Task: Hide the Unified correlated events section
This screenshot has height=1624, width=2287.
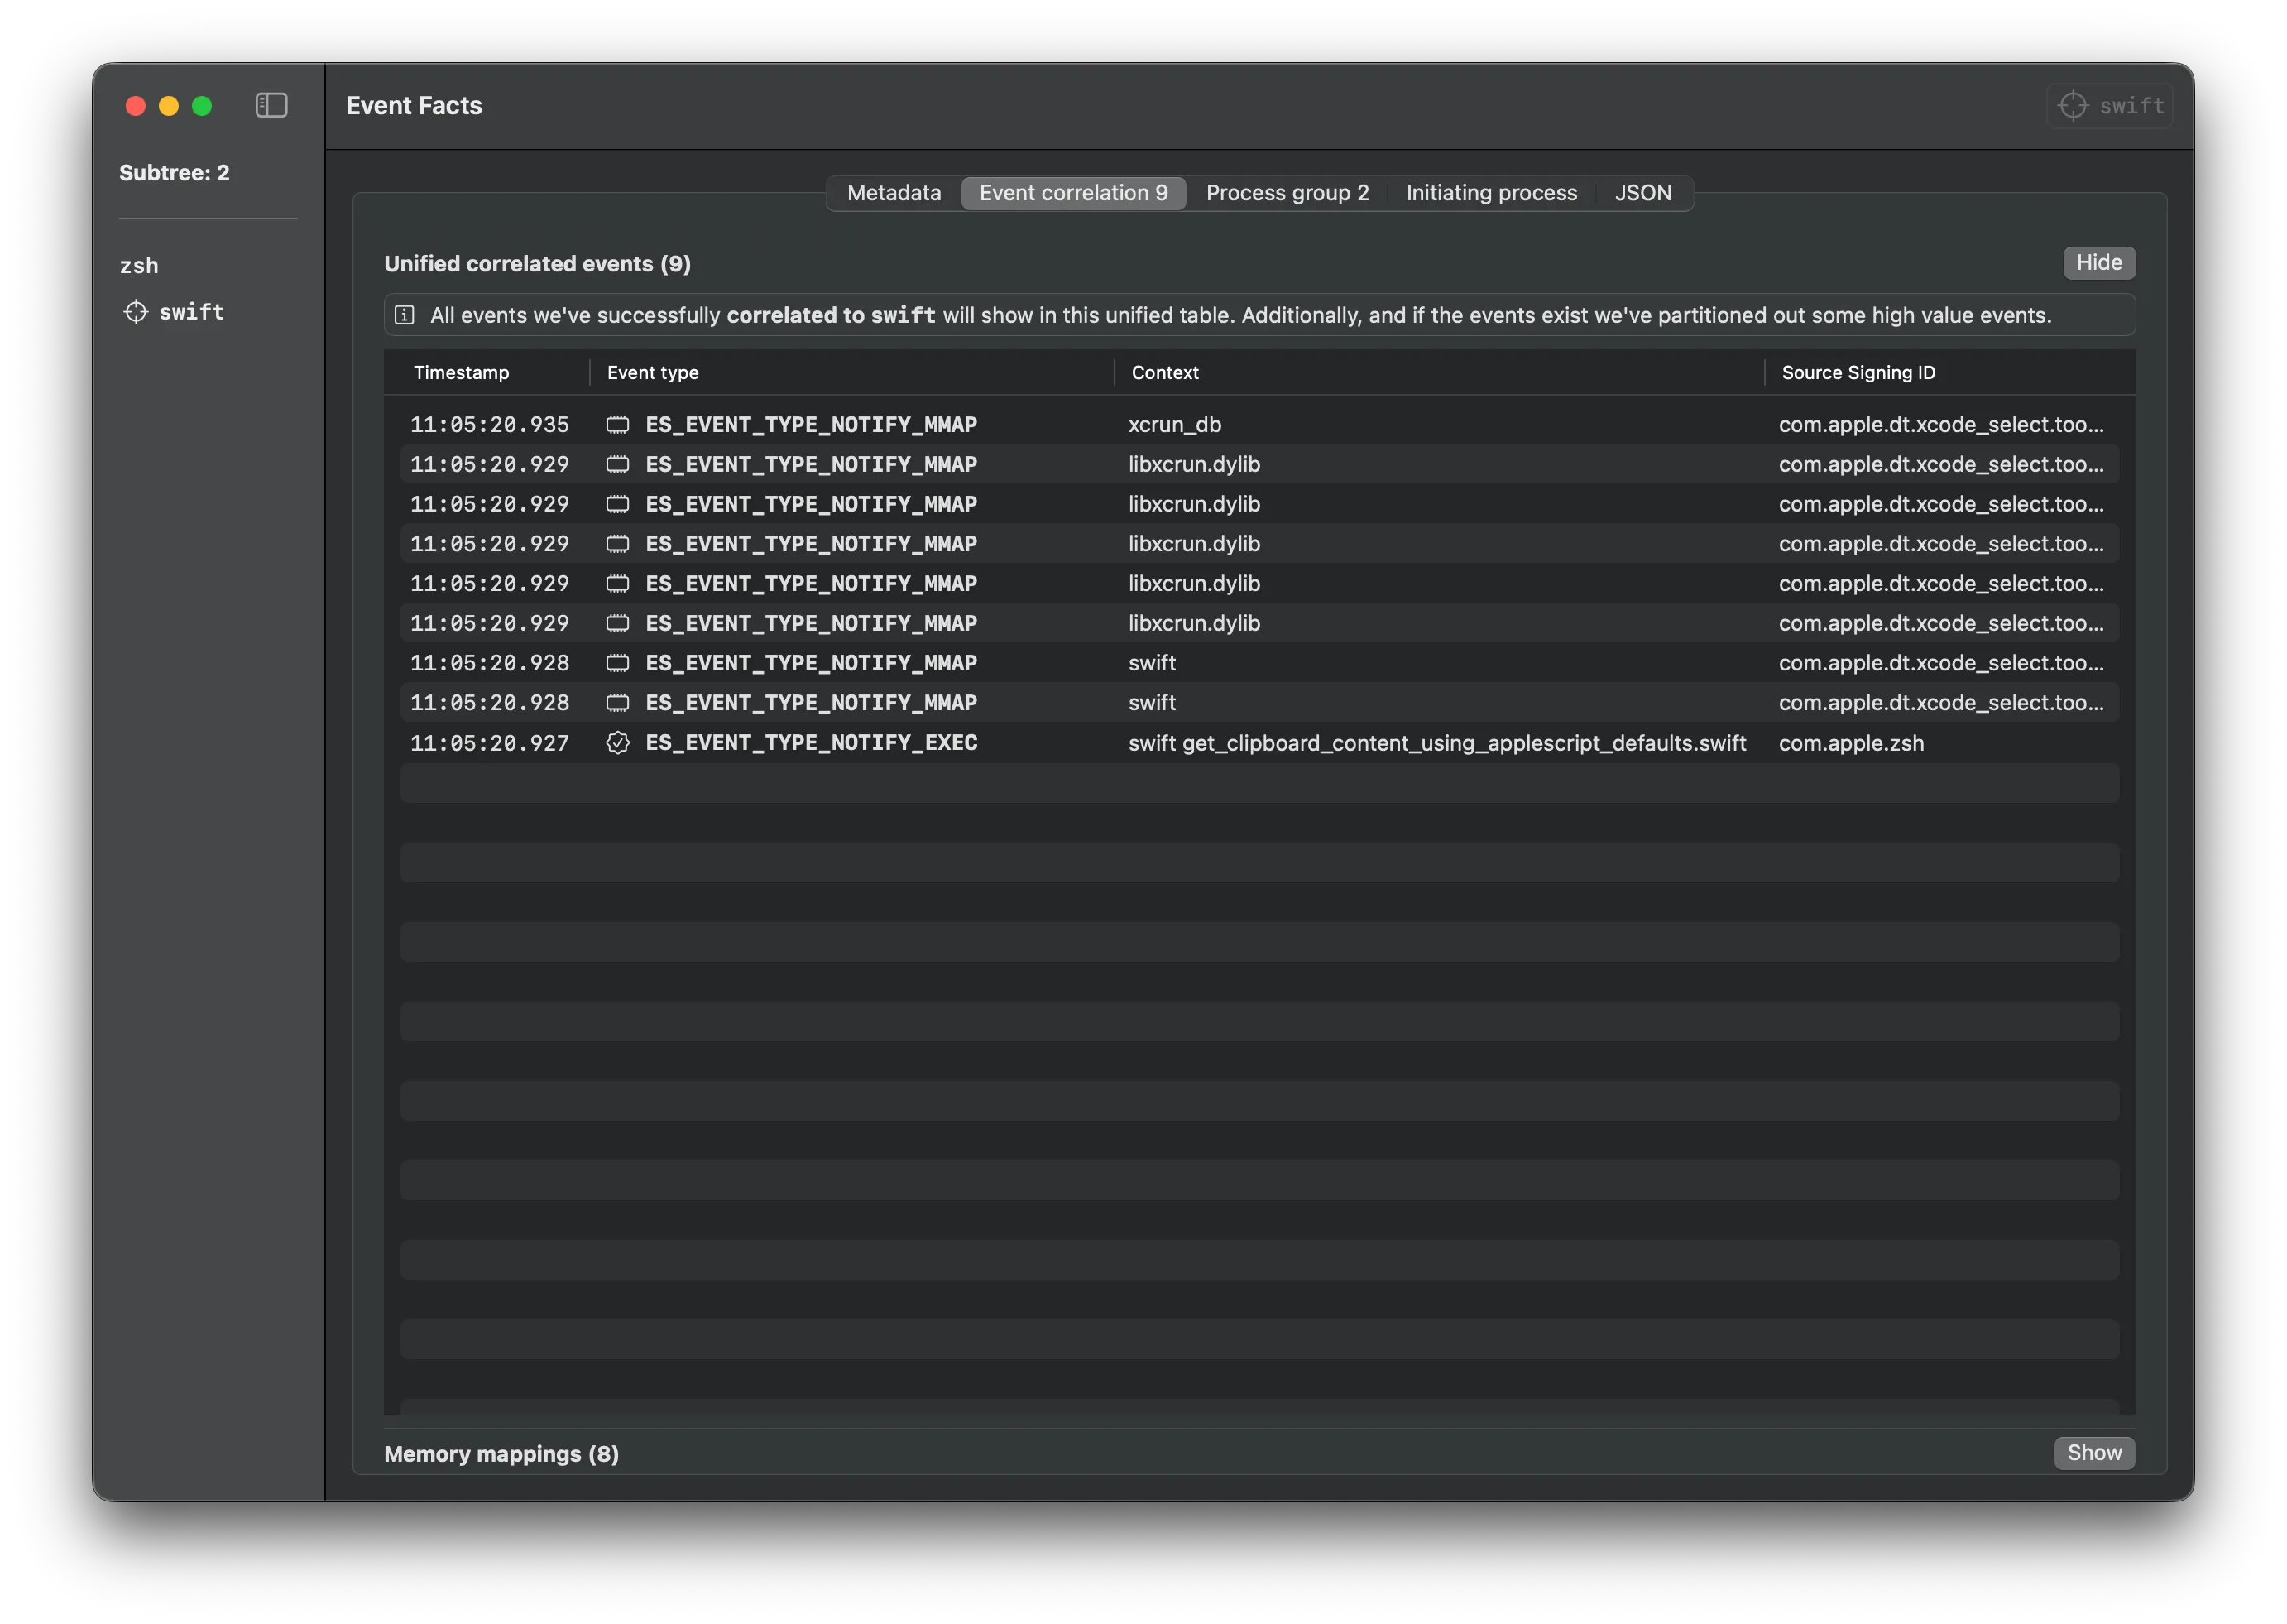Action: tap(2098, 263)
